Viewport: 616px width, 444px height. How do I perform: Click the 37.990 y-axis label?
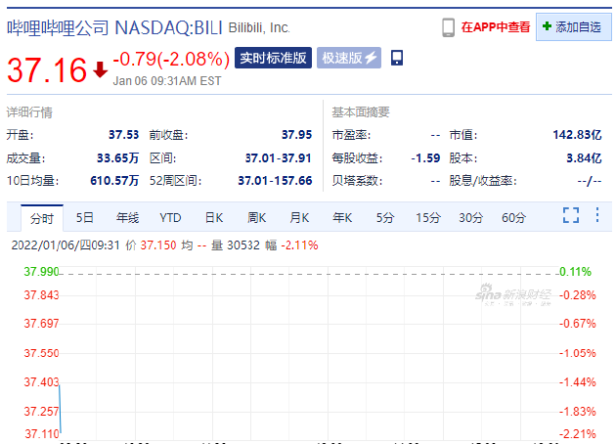pyautogui.click(x=41, y=272)
